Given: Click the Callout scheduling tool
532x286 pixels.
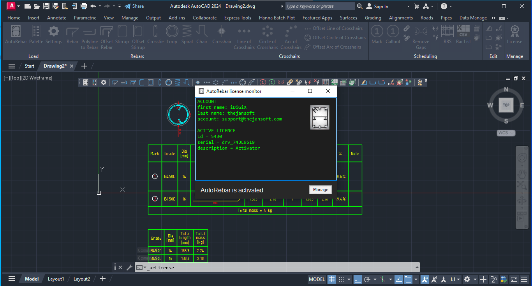Looking at the screenshot, I should coord(393,35).
